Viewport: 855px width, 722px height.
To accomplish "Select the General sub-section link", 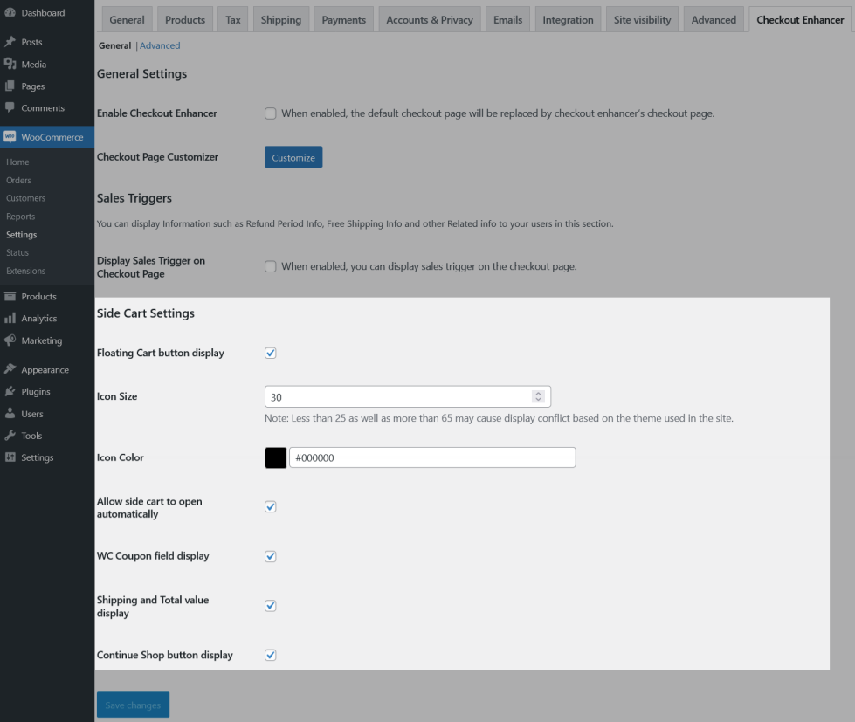I will (x=115, y=45).
